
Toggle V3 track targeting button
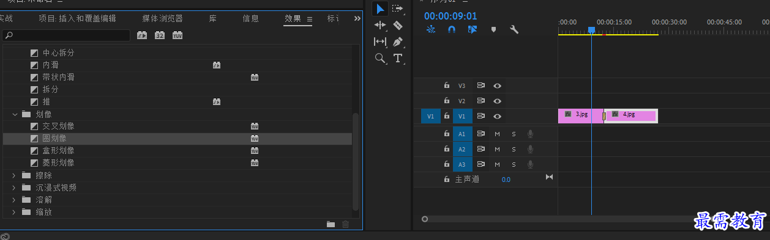462,86
